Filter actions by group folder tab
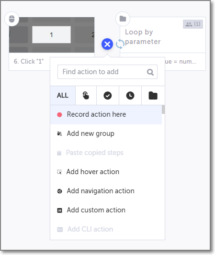The width and height of the screenshot is (215, 255). click(x=153, y=96)
